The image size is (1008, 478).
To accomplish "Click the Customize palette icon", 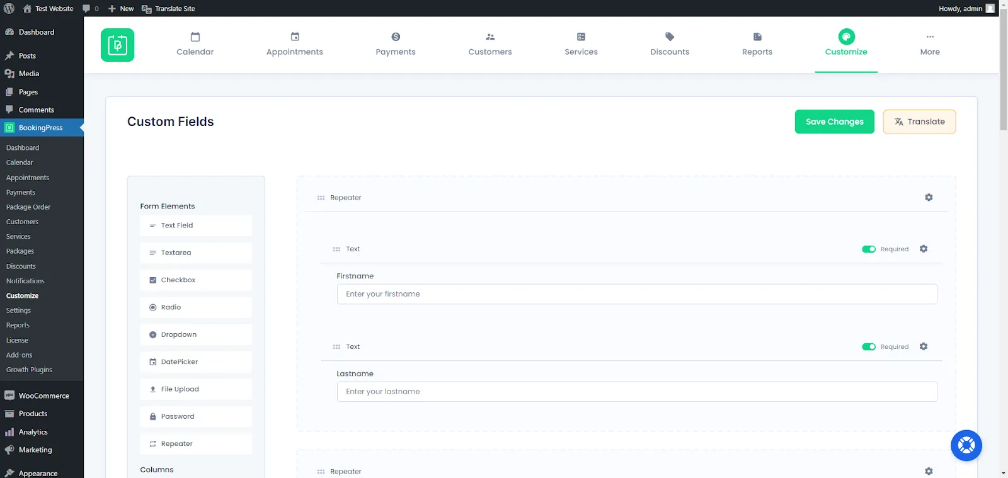I will pos(846,37).
